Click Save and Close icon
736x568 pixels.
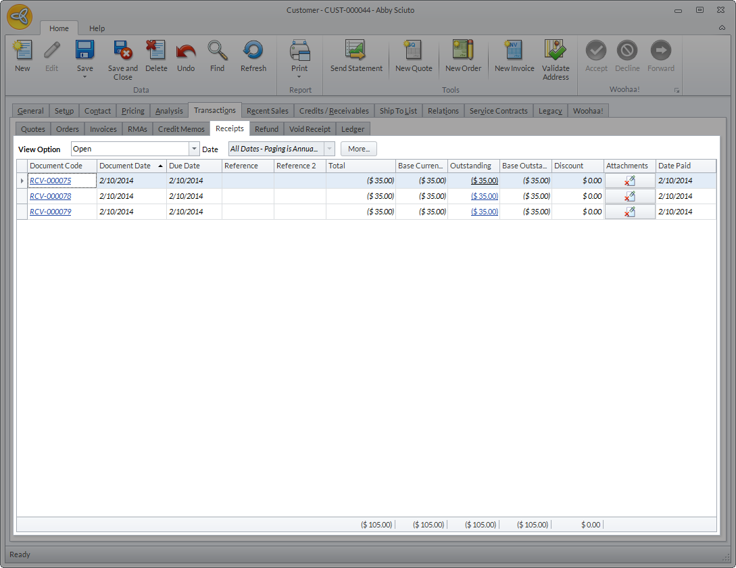(122, 51)
